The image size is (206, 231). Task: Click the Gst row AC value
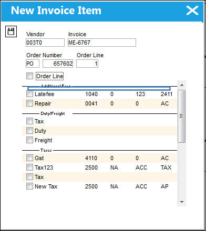(x=164, y=158)
